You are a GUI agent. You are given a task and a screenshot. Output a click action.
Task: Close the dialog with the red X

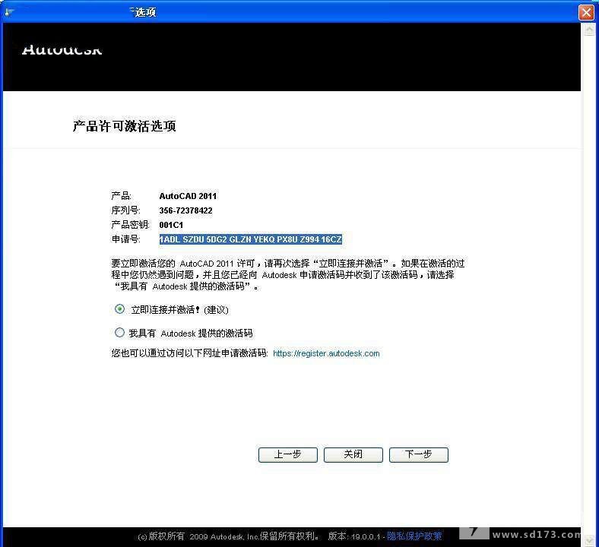(x=586, y=12)
